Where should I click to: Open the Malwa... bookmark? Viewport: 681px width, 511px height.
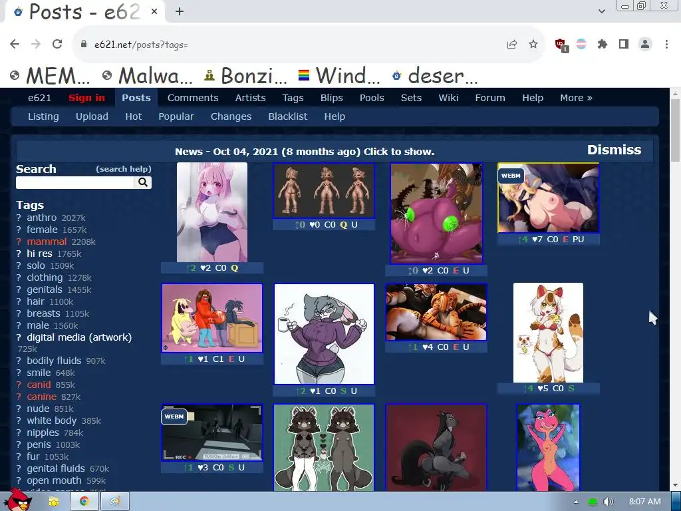(x=148, y=76)
